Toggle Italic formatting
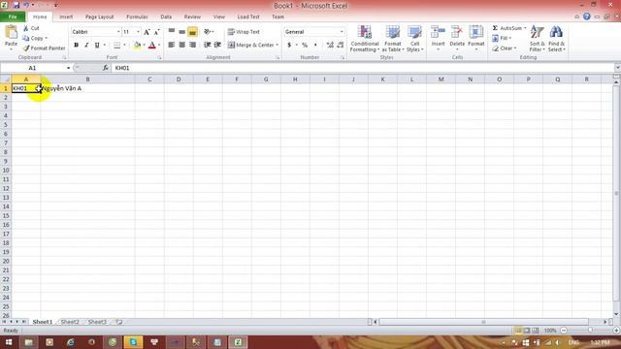The image size is (621, 349). pyautogui.click(x=86, y=46)
